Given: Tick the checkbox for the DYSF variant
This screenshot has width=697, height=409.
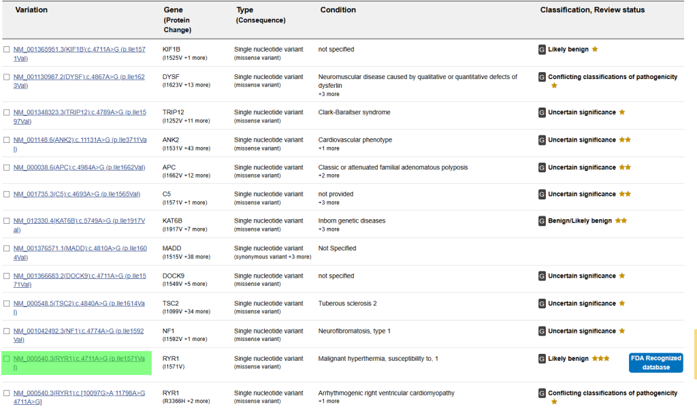Looking at the screenshot, I should pyautogui.click(x=7, y=78).
